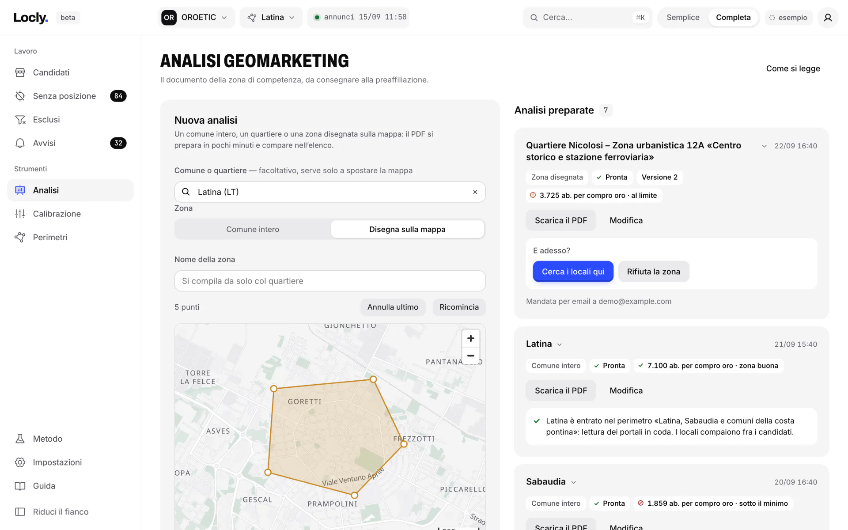Expand the Latina analysis card chevron
Image resolution: width=848 pixels, height=530 pixels.
coord(560,344)
